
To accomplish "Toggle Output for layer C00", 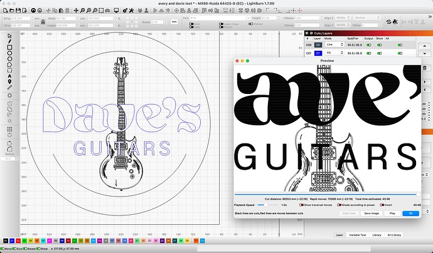I will coord(368,45).
